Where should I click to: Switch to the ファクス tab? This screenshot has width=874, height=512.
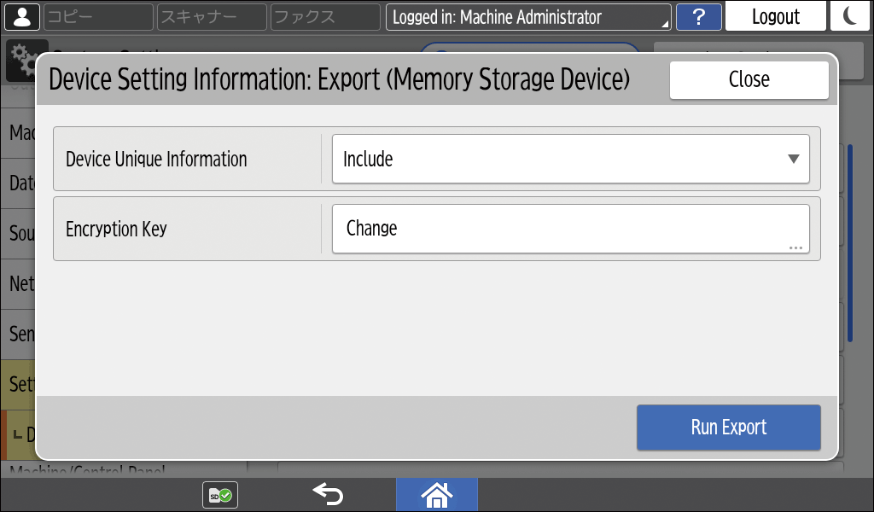pos(324,17)
